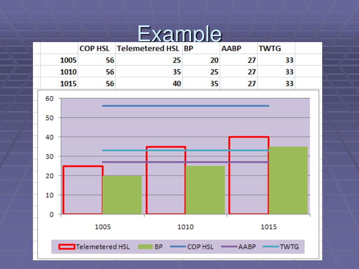Image resolution: width=359 pixels, height=269 pixels.
Task: Select the blue COP HSL line at 56
Action: coord(185,106)
